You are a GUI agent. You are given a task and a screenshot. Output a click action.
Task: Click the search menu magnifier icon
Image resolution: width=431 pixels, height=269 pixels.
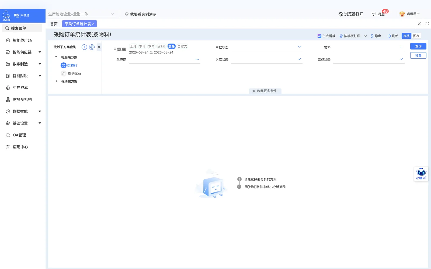(x=7, y=28)
